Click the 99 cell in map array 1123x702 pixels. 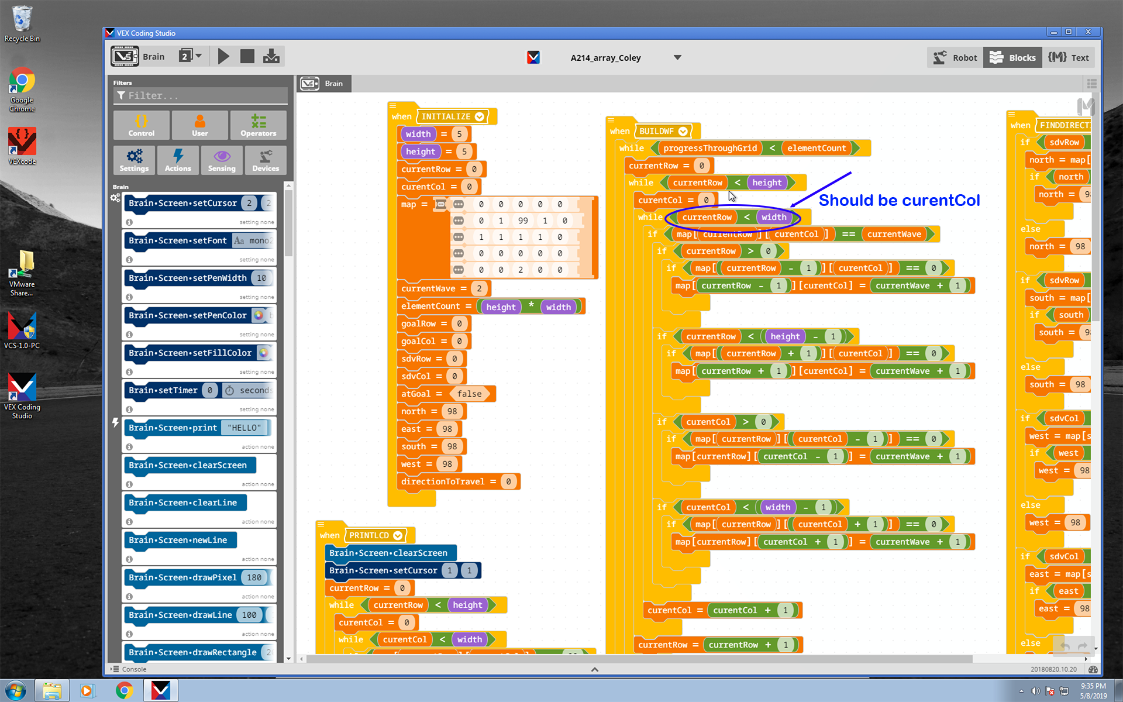[x=523, y=221]
